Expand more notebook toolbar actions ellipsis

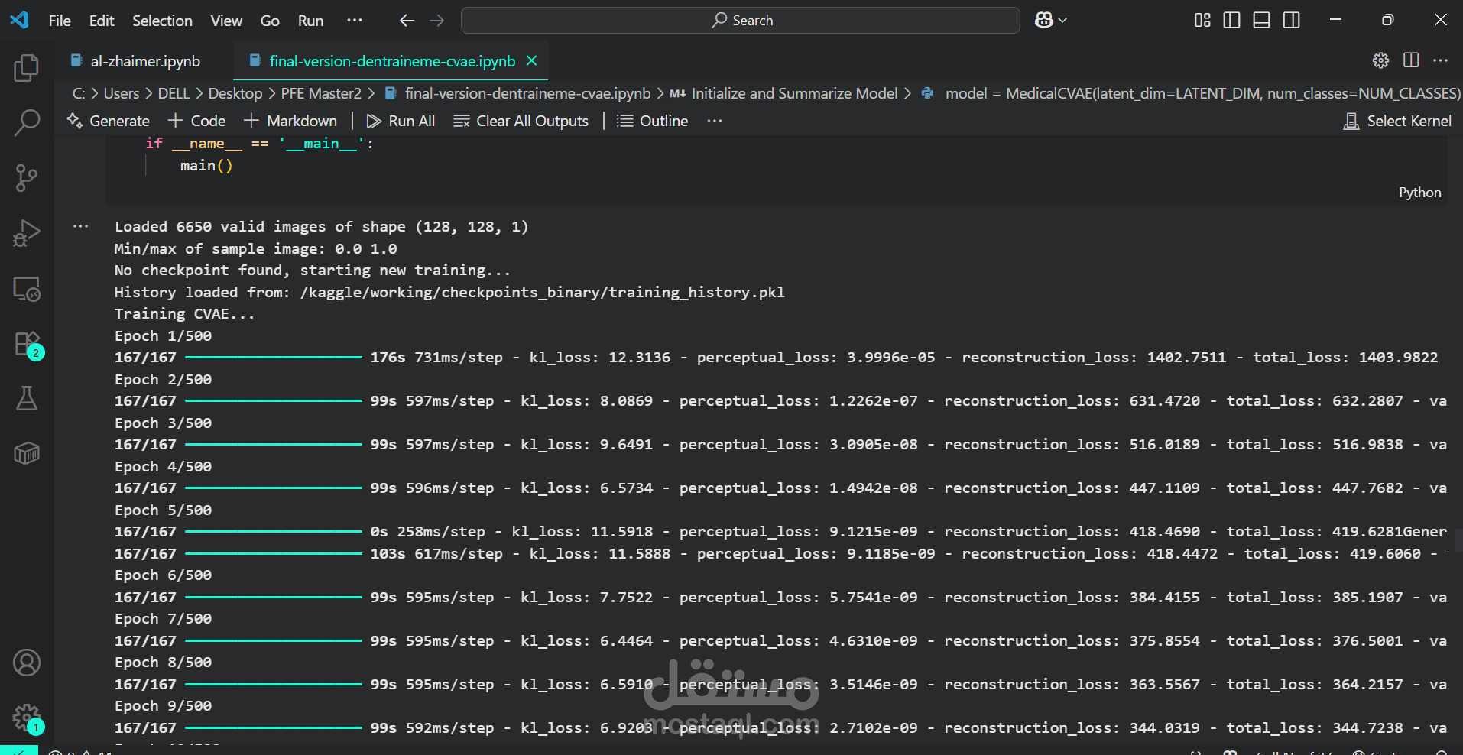click(714, 121)
